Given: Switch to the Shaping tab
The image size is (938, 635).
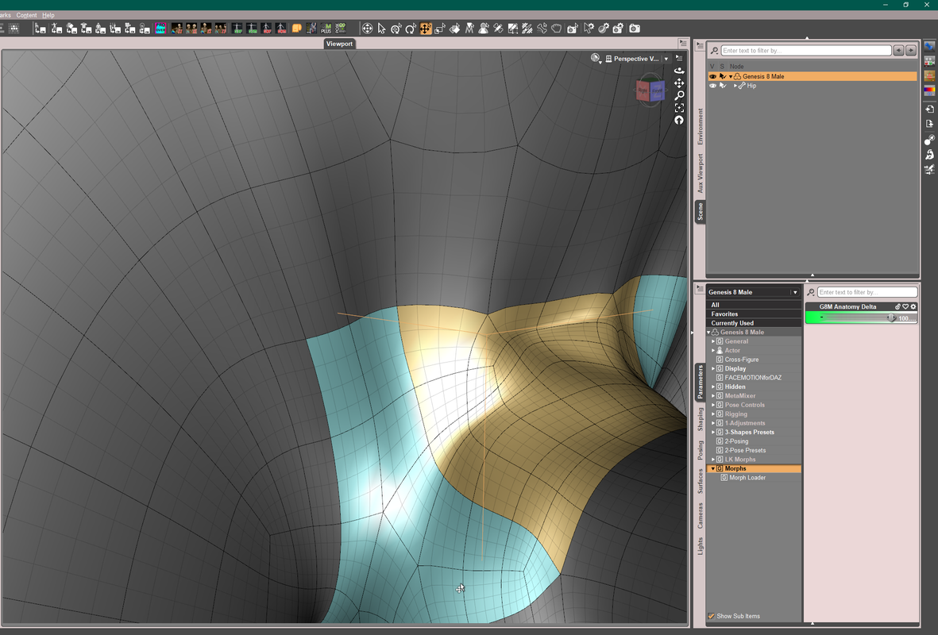Looking at the screenshot, I should [x=700, y=419].
